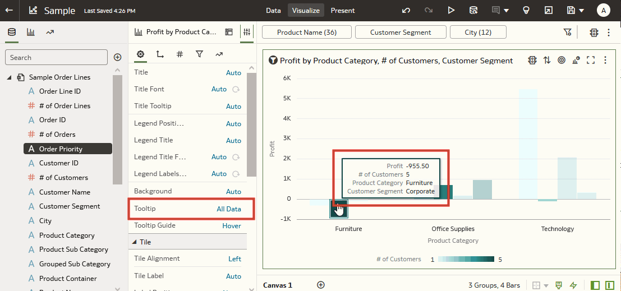Add a new canvas with the plus icon
The width and height of the screenshot is (621, 291).
point(321,285)
